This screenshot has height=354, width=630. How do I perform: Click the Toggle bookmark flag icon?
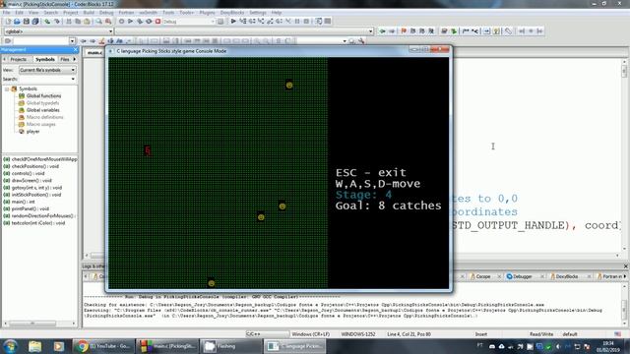[x=404, y=30]
